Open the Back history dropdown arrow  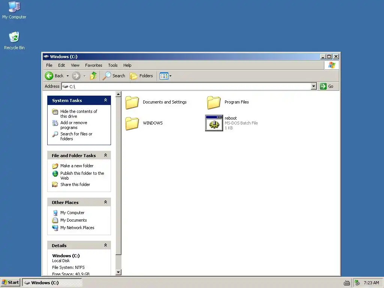67,76
